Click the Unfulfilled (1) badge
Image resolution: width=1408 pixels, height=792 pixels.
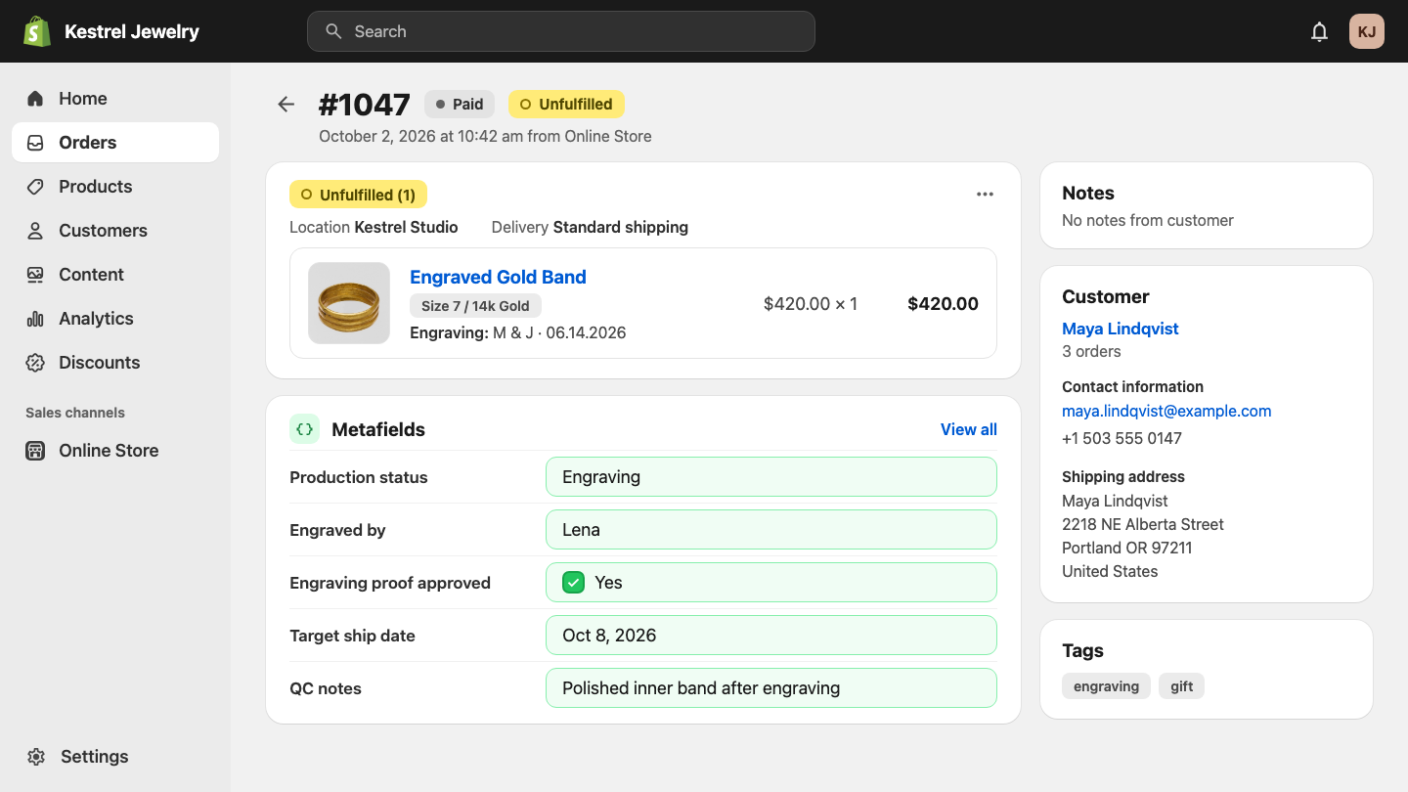tap(358, 195)
